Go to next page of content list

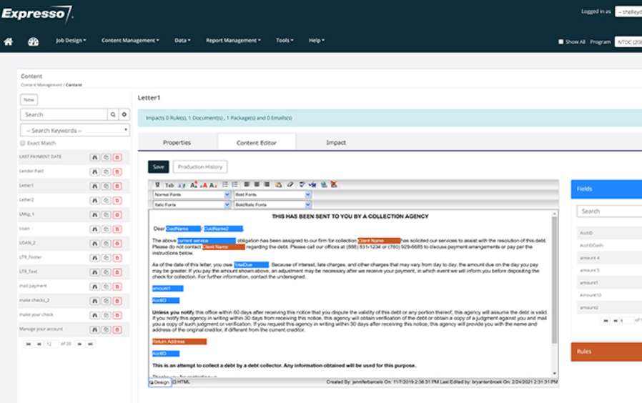coord(80,344)
